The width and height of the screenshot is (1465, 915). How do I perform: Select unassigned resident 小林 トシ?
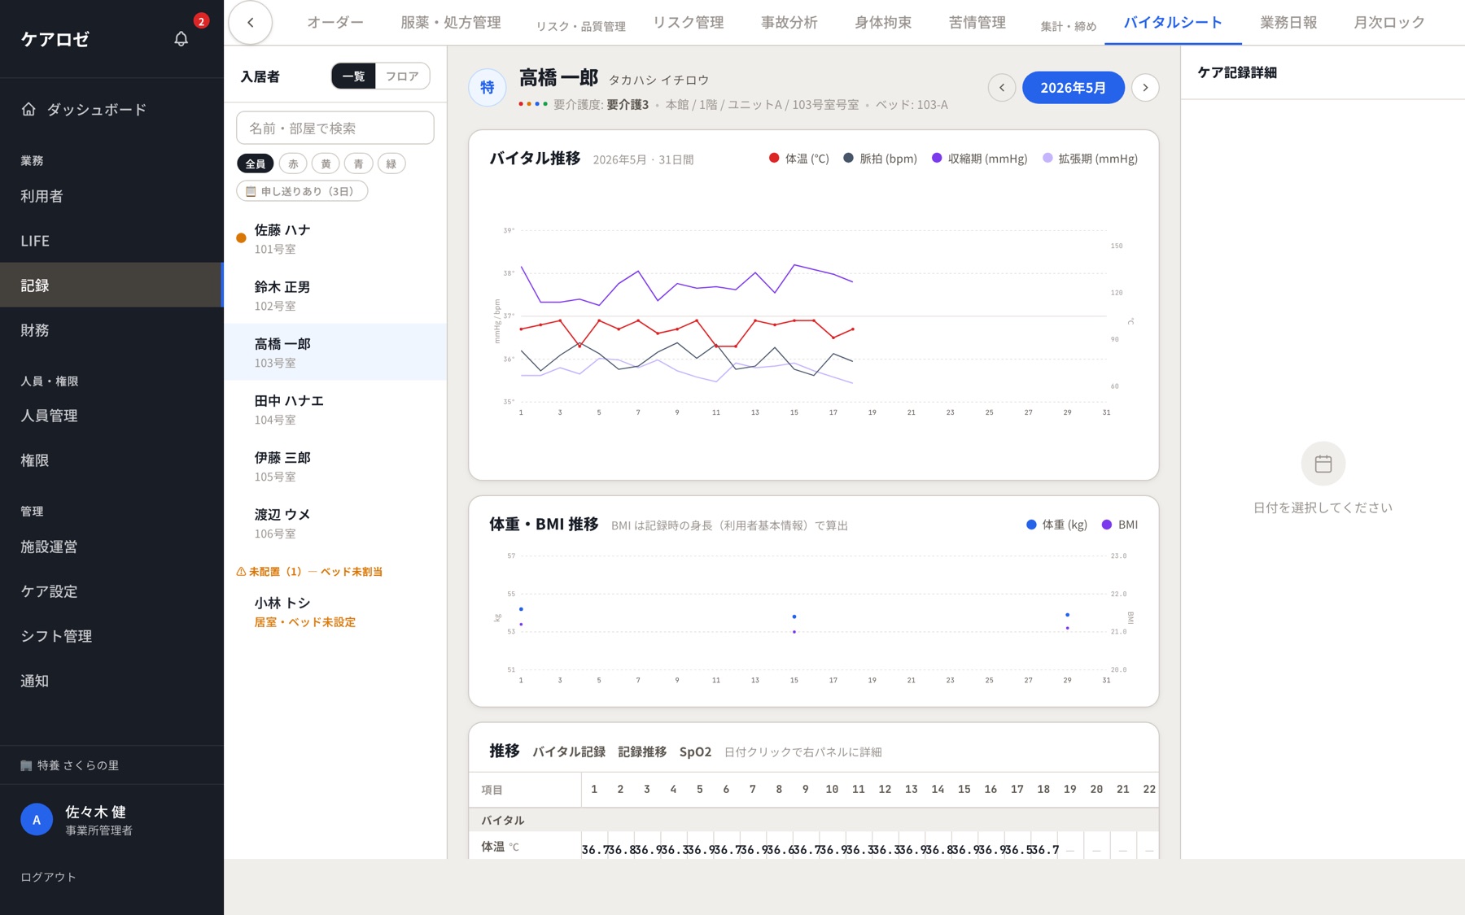(x=335, y=612)
